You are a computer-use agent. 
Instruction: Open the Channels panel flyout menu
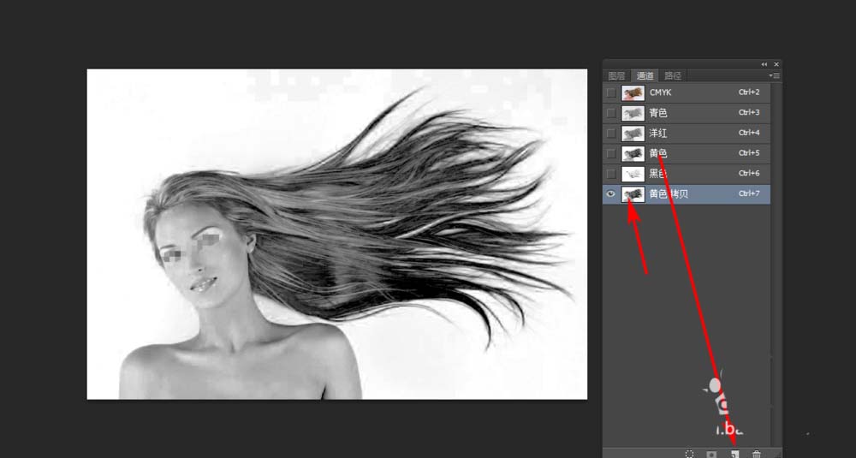(774, 76)
